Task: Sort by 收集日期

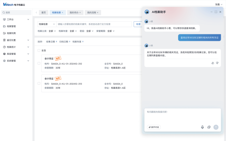Action: click(52, 42)
